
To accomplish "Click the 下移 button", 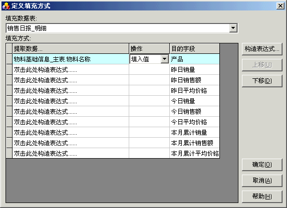I will [262, 81].
